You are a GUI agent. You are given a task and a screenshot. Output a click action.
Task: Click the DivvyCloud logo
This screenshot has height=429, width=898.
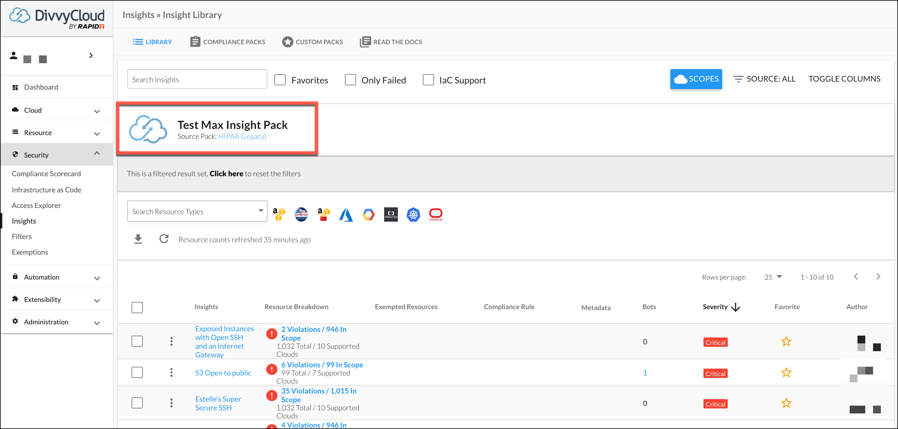[x=57, y=18]
